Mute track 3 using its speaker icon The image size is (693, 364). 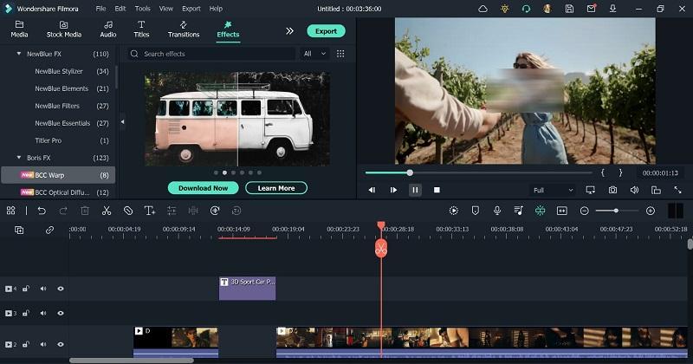(43, 313)
